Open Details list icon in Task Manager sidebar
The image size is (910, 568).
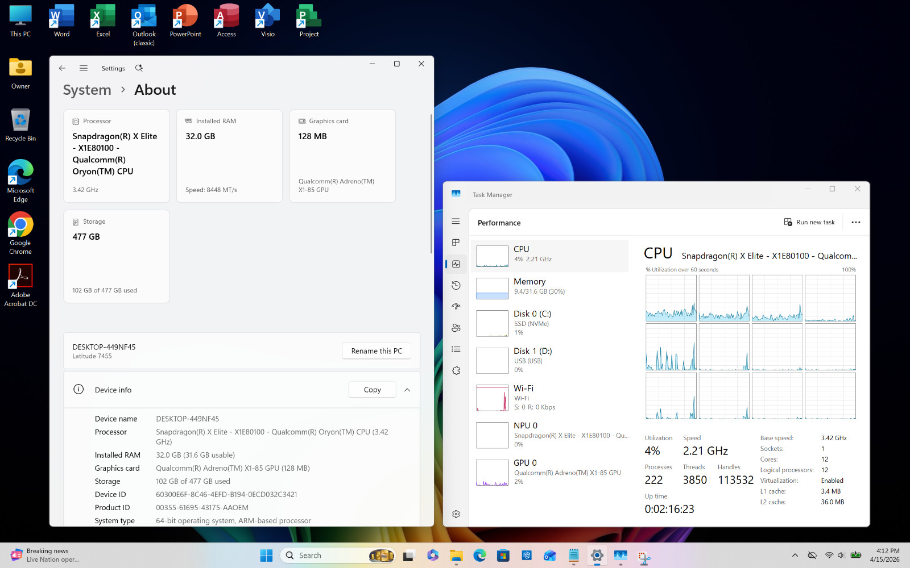(456, 349)
